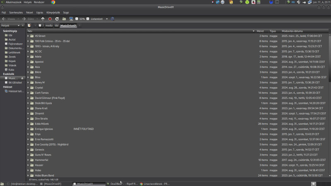The width and height of the screenshot is (331, 186).
Task: Open Zenék in the sidebar
Action: click(10, 57)
